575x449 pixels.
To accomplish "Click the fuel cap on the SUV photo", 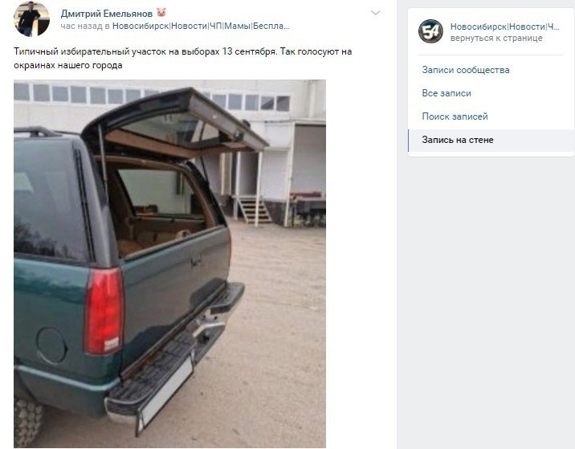I will click(x=51, y=345).
